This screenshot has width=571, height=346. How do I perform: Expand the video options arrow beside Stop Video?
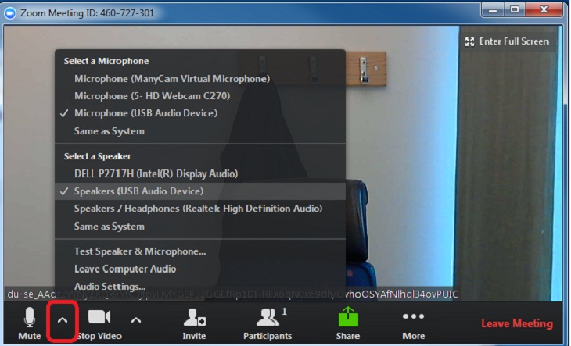tap(136, 319)
